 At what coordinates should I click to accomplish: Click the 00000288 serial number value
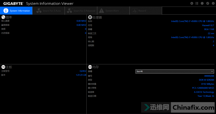(209, 76)
